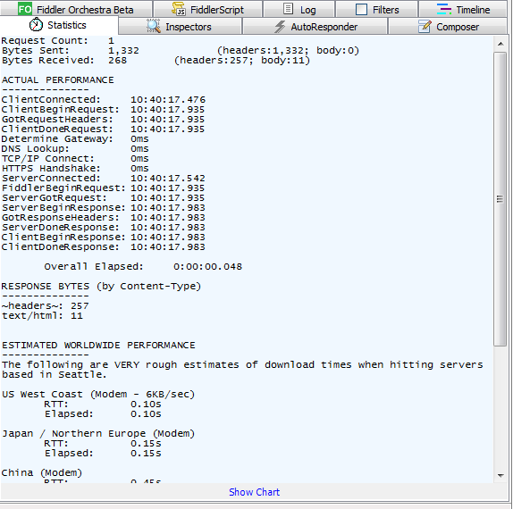Switch to the Filters tab
The image size is (513, 509).
(377, 9)
